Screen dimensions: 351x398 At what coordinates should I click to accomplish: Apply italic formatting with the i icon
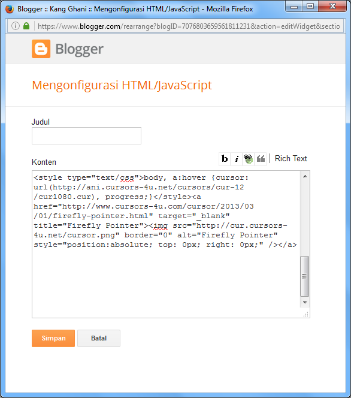coord(237,159)
